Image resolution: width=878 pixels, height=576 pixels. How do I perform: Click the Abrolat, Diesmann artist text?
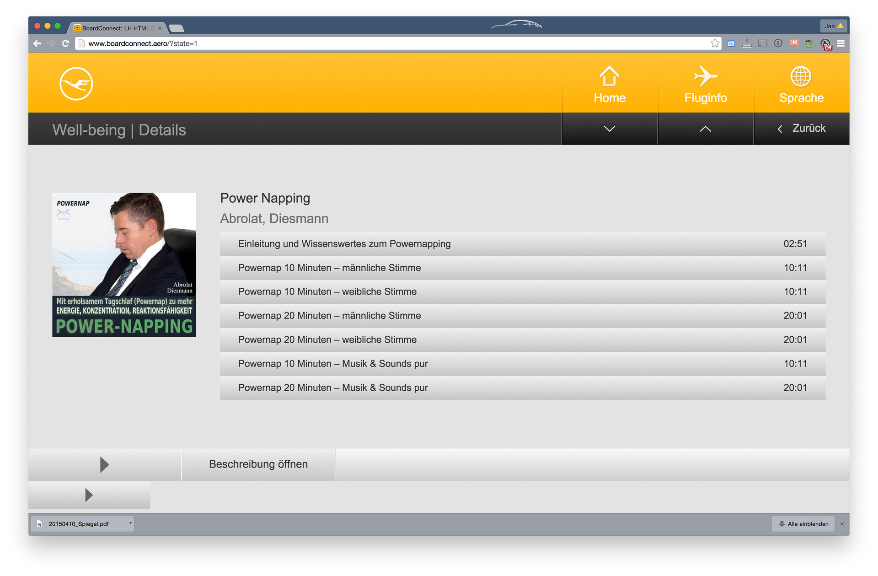click(x=274, y=219)
